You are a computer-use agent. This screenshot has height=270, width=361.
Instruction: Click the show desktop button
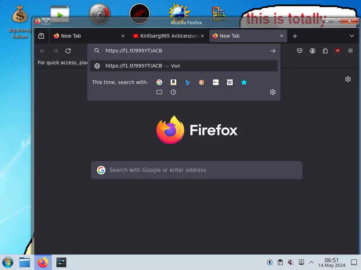[354, 262]
